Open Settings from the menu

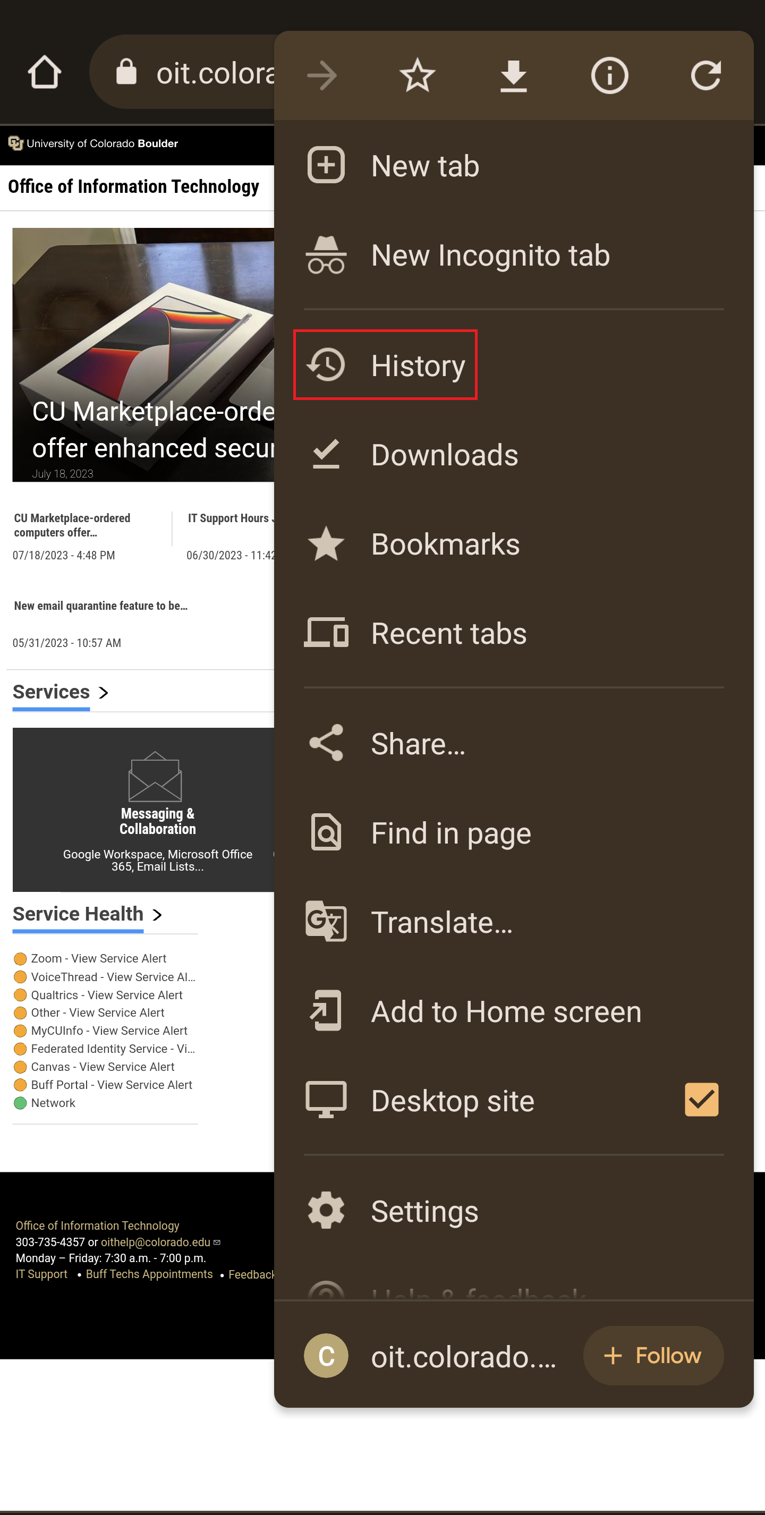pos(424,1211)
